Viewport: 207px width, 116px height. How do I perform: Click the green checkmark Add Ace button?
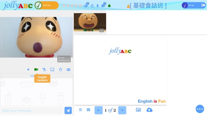[47, 5]
